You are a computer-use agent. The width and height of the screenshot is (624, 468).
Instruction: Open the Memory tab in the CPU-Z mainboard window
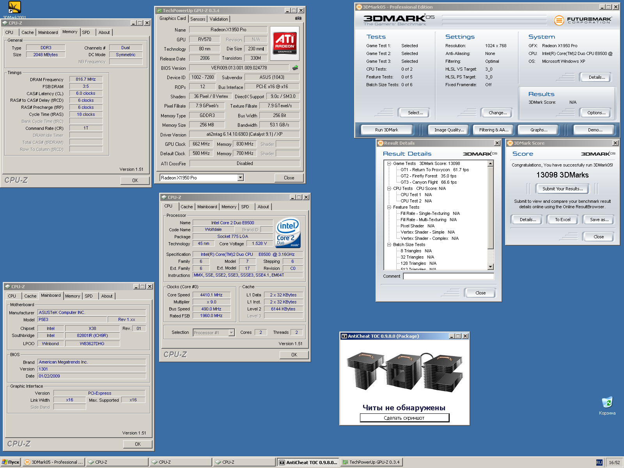coord(73,296)
